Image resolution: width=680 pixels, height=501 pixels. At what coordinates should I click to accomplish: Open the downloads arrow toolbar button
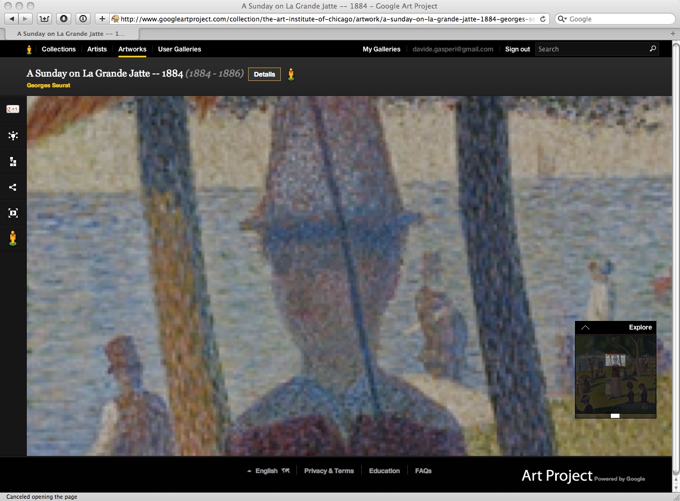coord(64,19)
